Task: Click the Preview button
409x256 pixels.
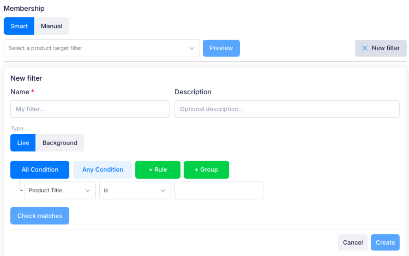Action: [221, 48]
